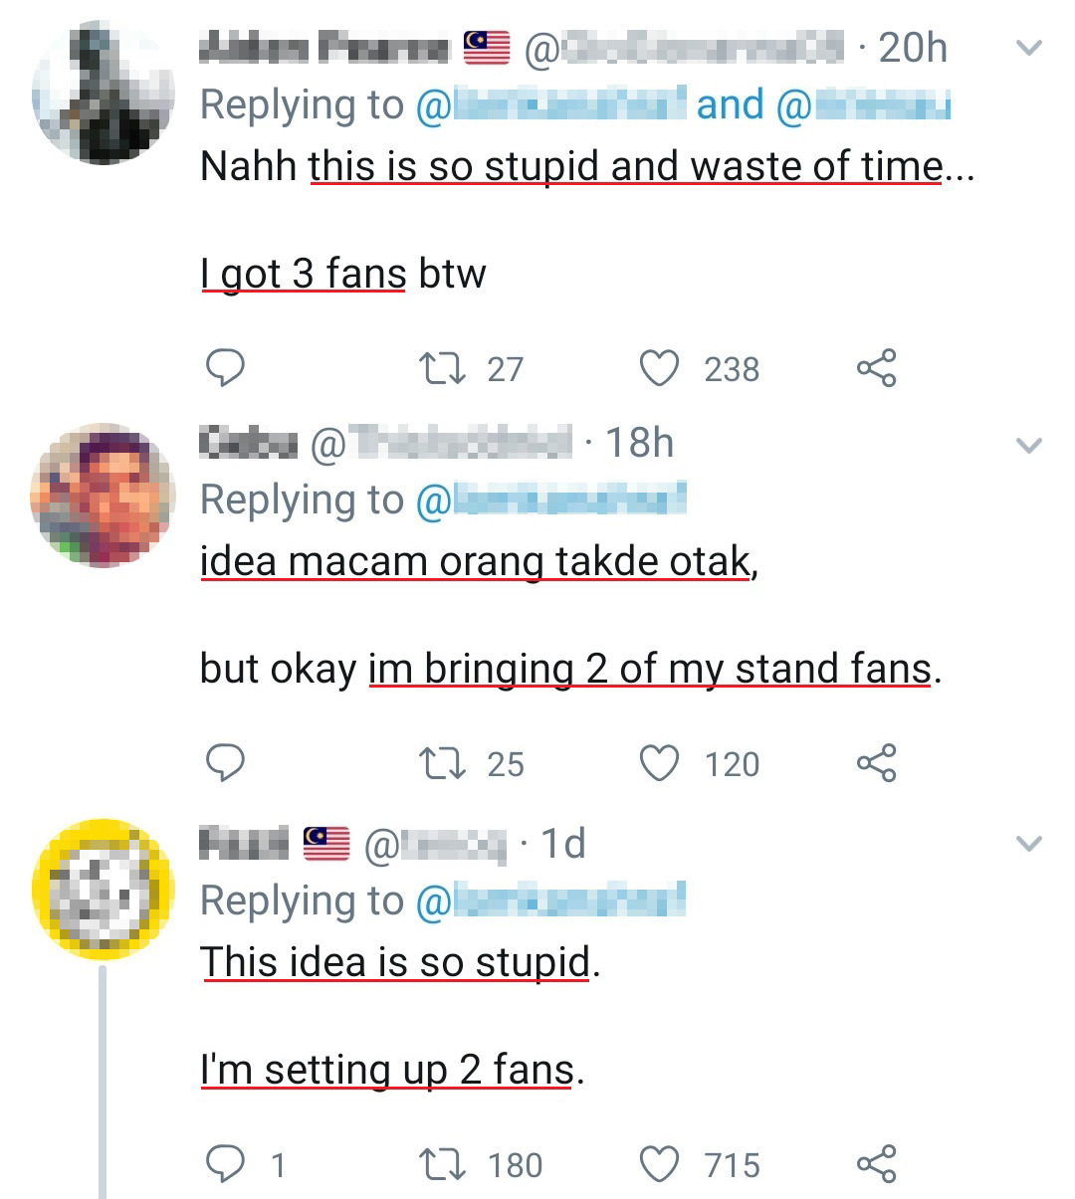
Task: Share the 'setting up 2 fans' tweet
Action: [x=876, y=1164]
